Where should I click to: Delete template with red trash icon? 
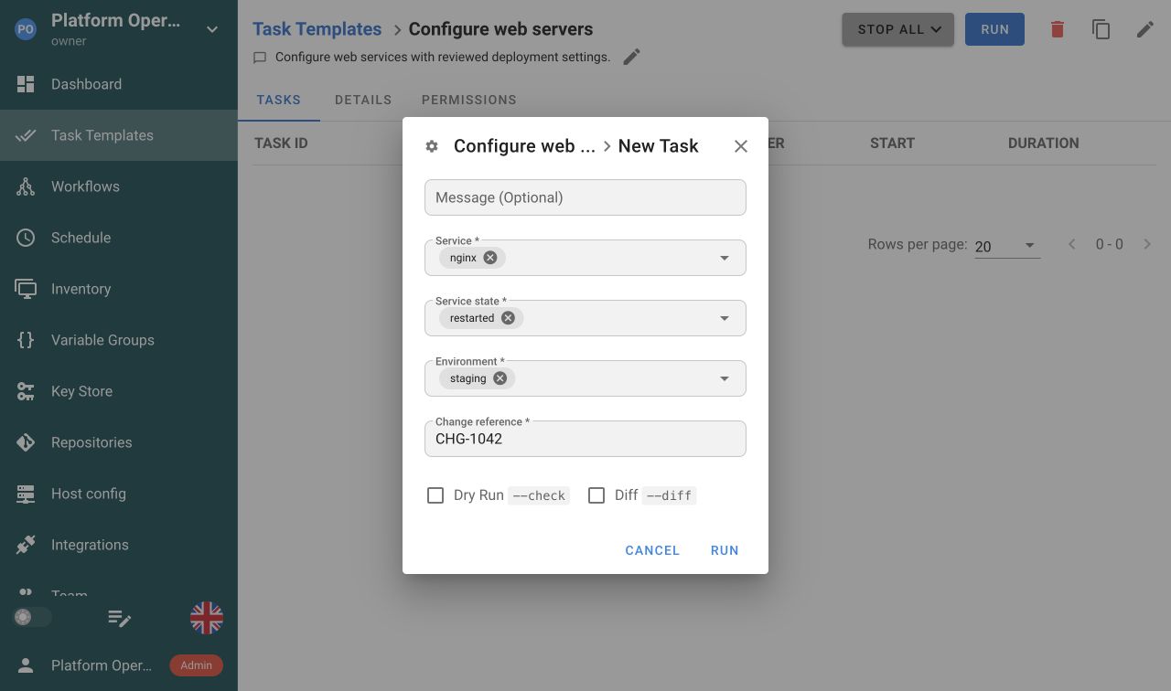pos(1058,29)
